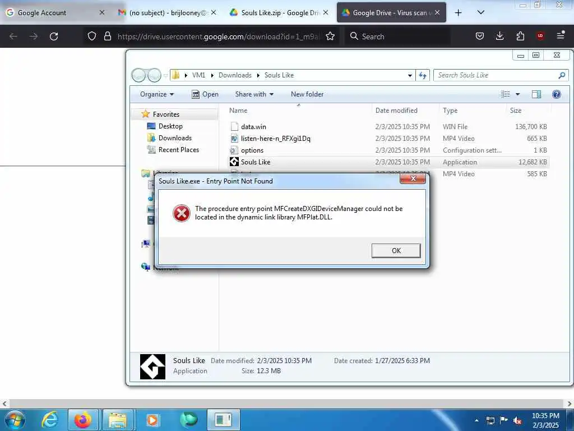Click the Firefox taskbar icon
Viewport: 574px width, 431px height.
[83, 420]
